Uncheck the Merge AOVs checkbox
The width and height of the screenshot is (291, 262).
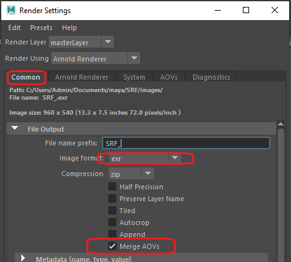(x=112, y=246)
